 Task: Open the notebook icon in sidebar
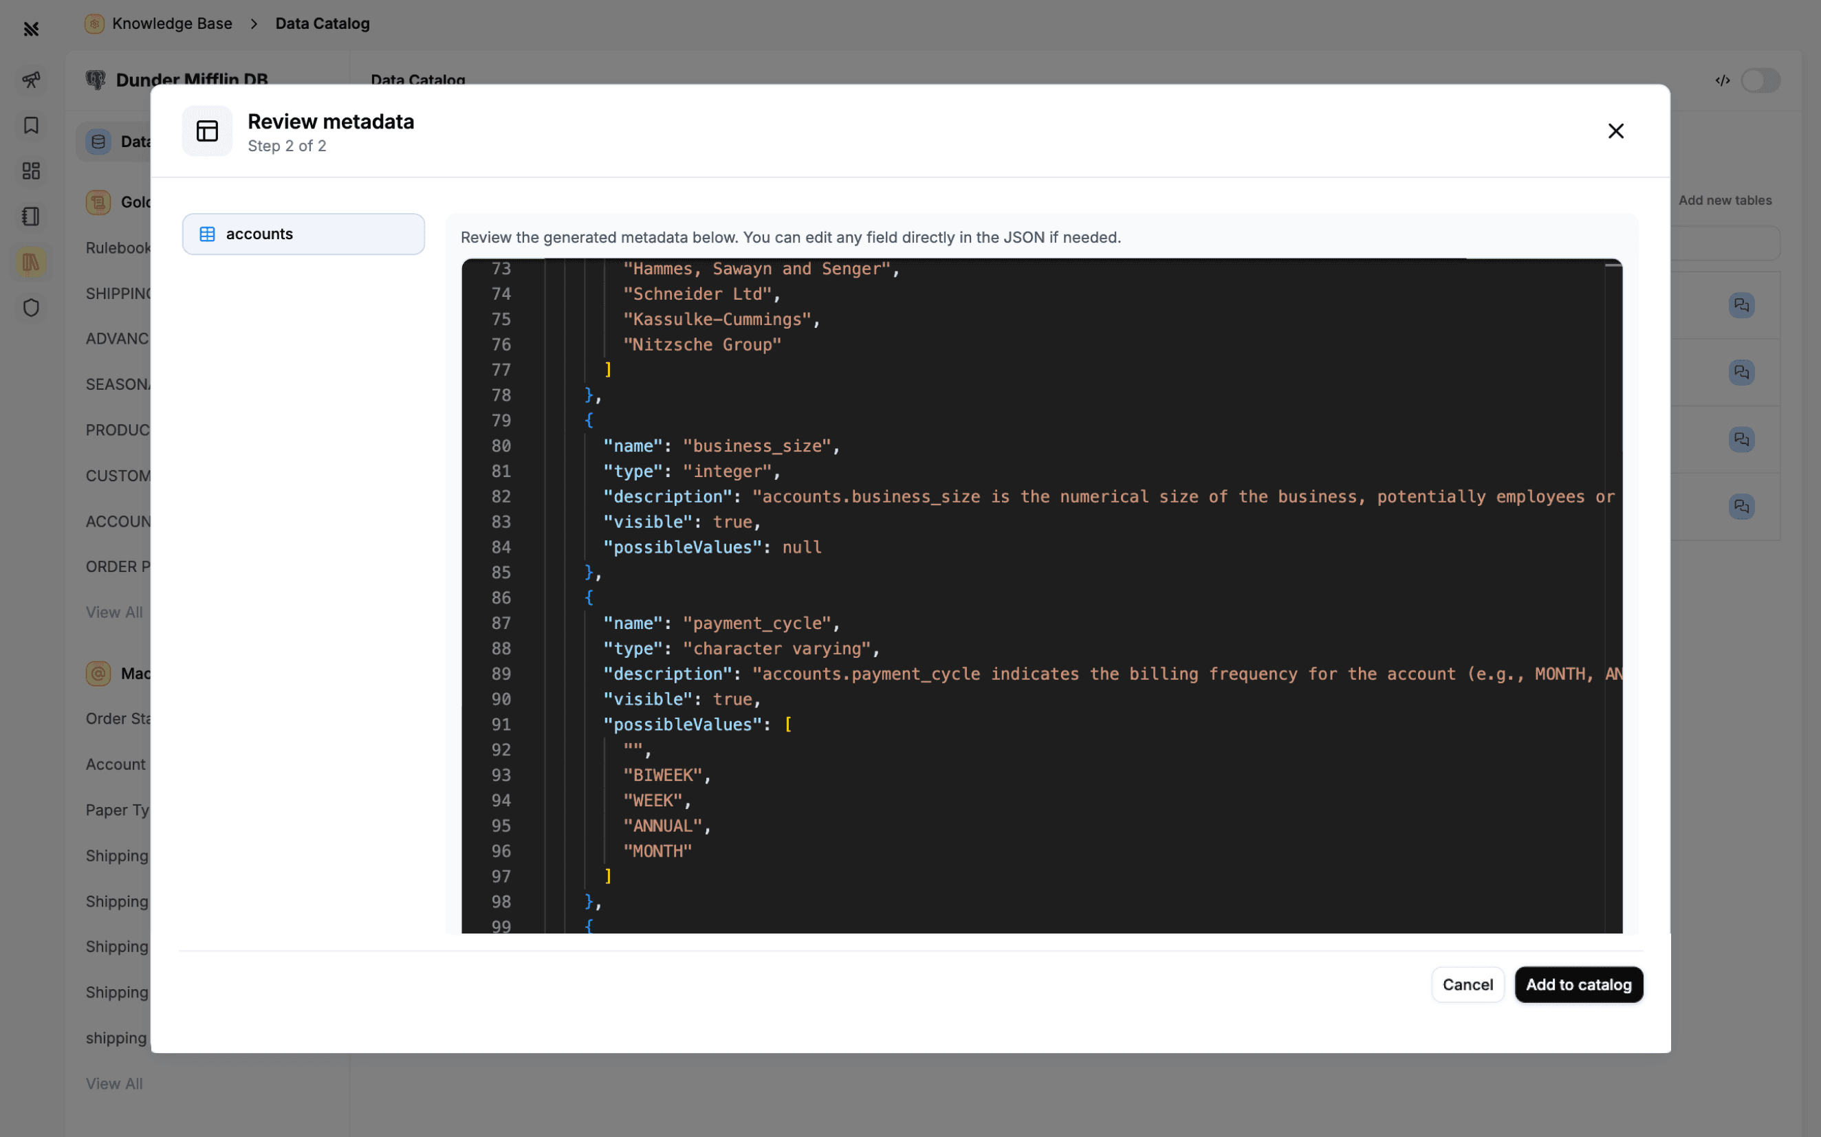pyautogui.click(x=31, y=217)
